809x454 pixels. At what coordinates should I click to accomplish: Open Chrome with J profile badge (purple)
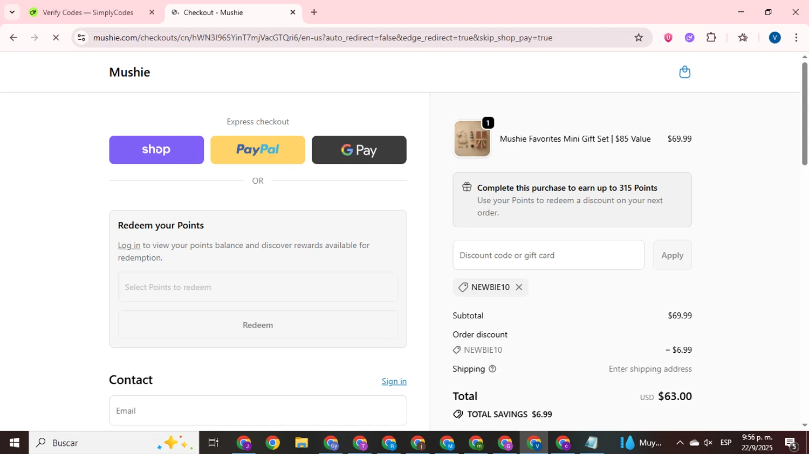243,443
